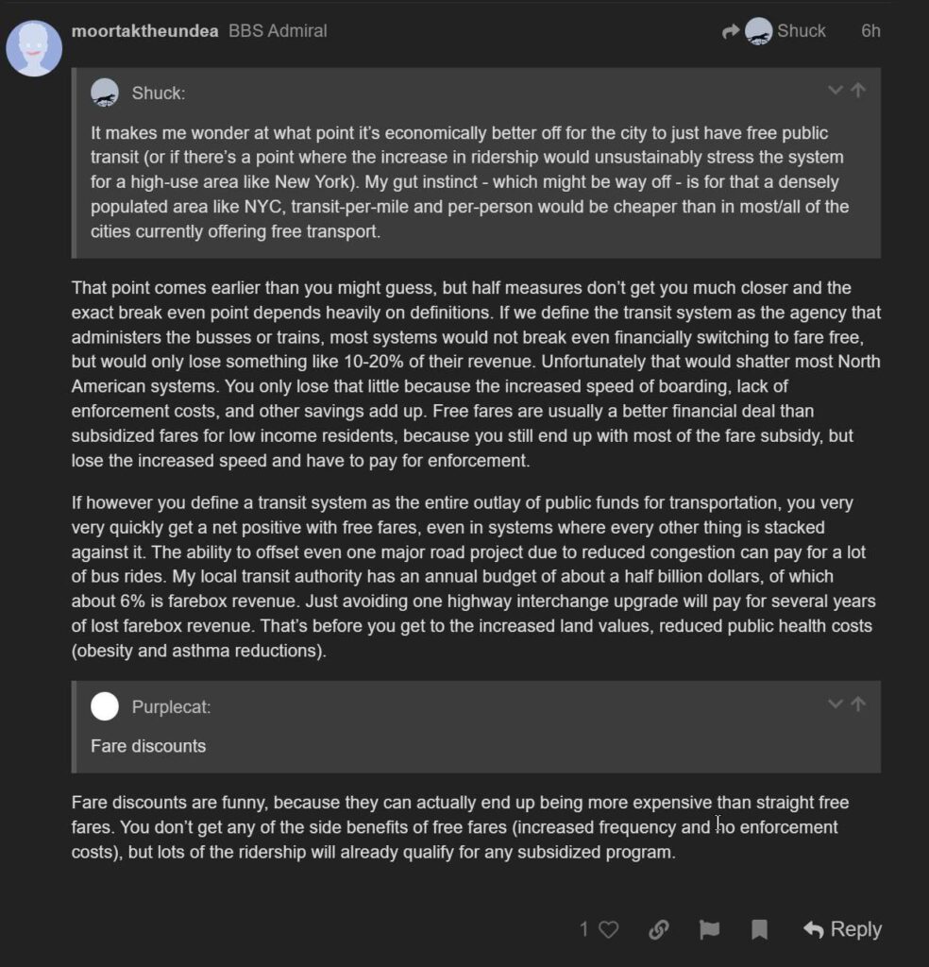Bookmark this post
929x967 pixels.
pos(759,930)
